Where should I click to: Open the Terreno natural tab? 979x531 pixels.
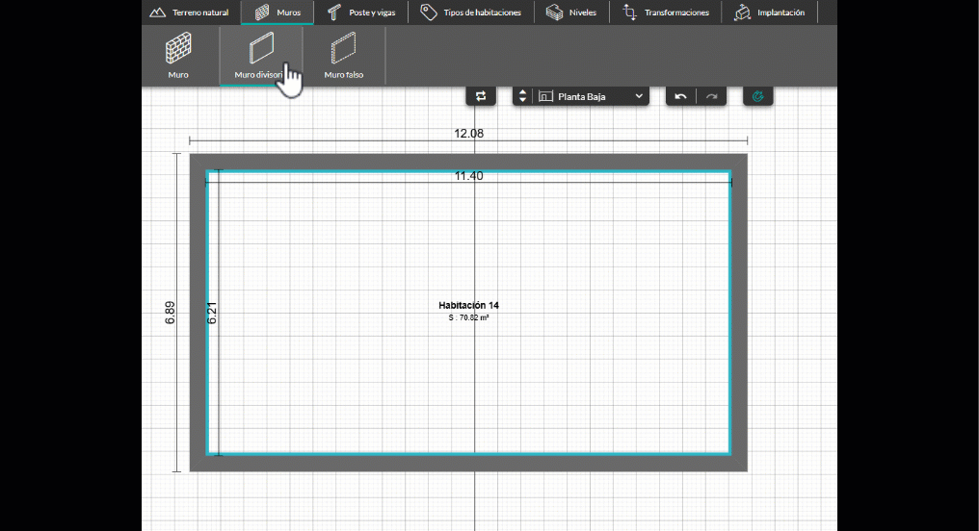(x=189, y=13)
